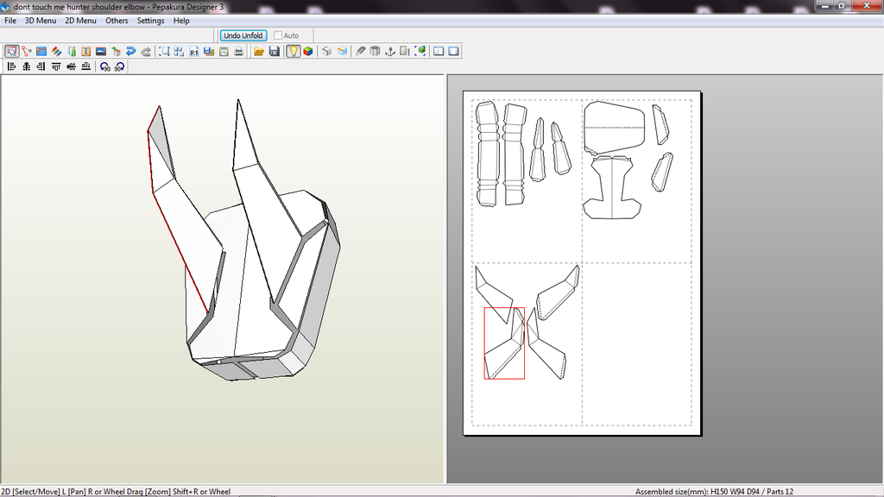Image resolution: width=884 pixels, height=497 pixels.
Task: Save using the floppy disk icon
Action: click(275, 52)
